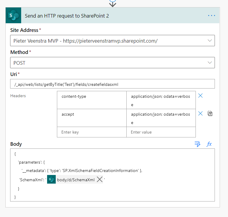The height and width of the screenshot is (217, 228).
Task: Click the Enter value header field
Action: [161, 132]
